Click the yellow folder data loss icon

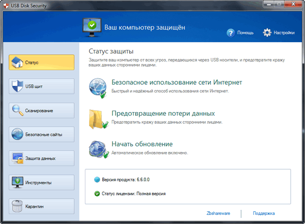coord(98,119)
